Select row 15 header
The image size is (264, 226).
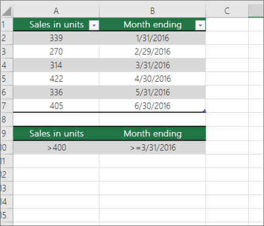[x=7, y=215]
